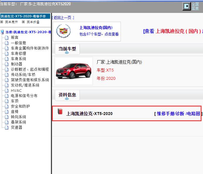Screen dimensions: 203x174
Task: Open the 车身系统 tree item
Action: pyautogui.click(x=18, y=59)
